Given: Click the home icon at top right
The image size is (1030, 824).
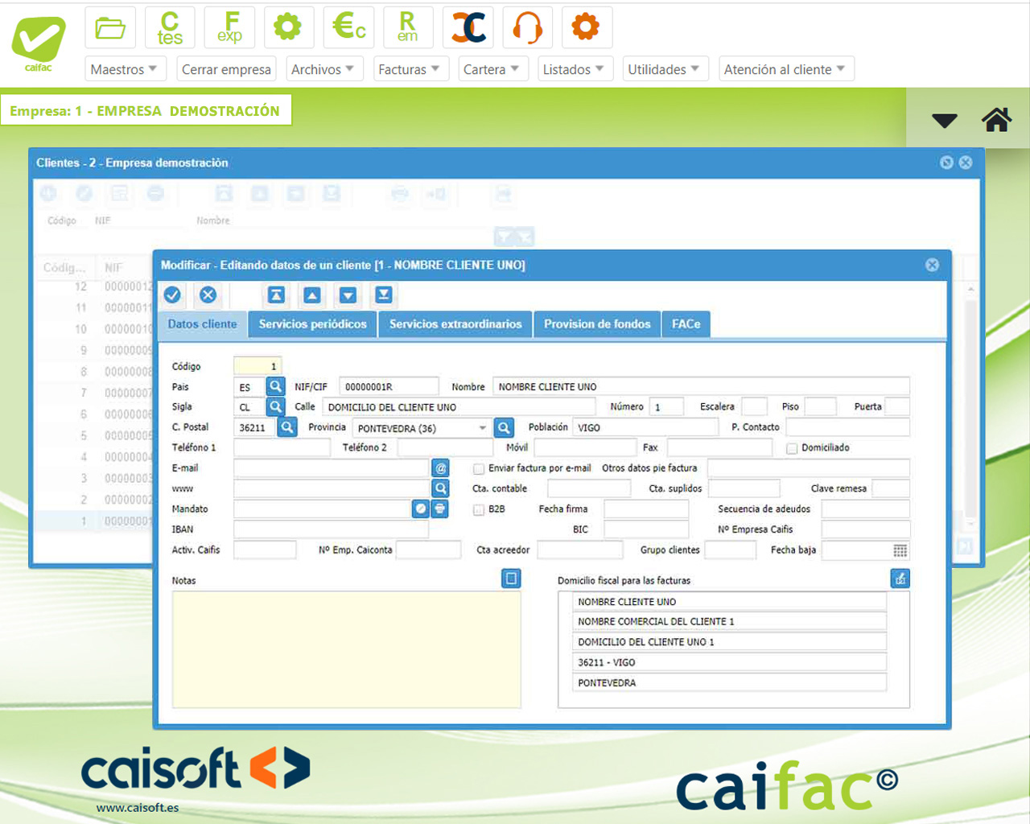Looking at the screenshot, I should (996, 120).
